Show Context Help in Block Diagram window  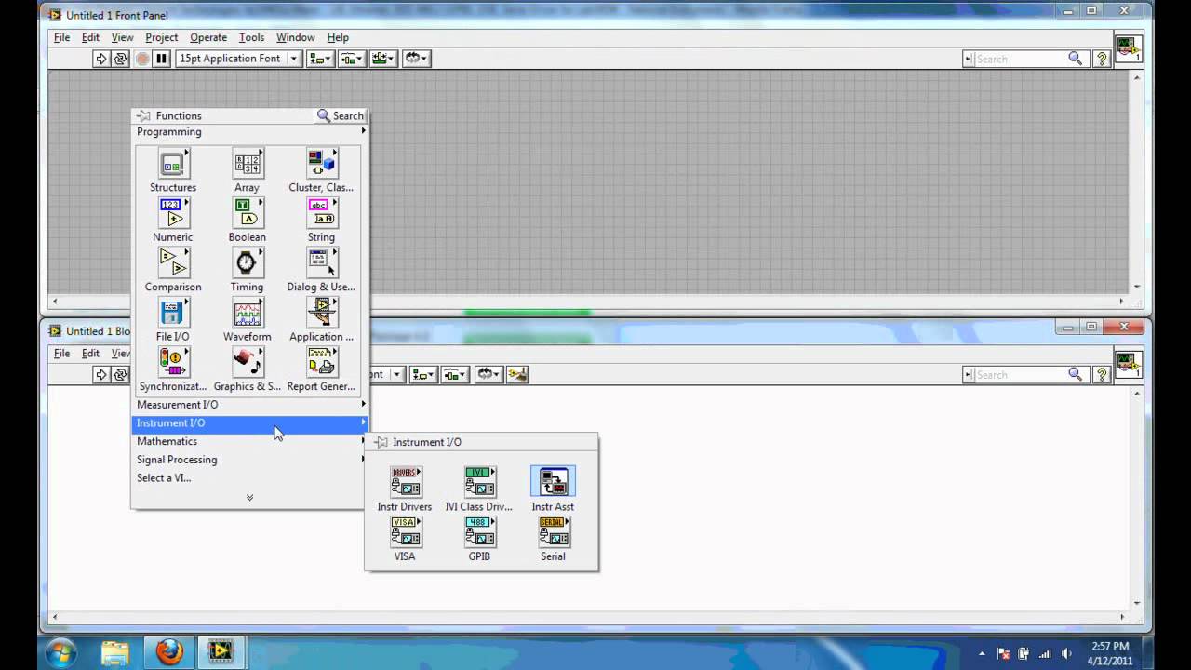click(x=1102, y=374)
